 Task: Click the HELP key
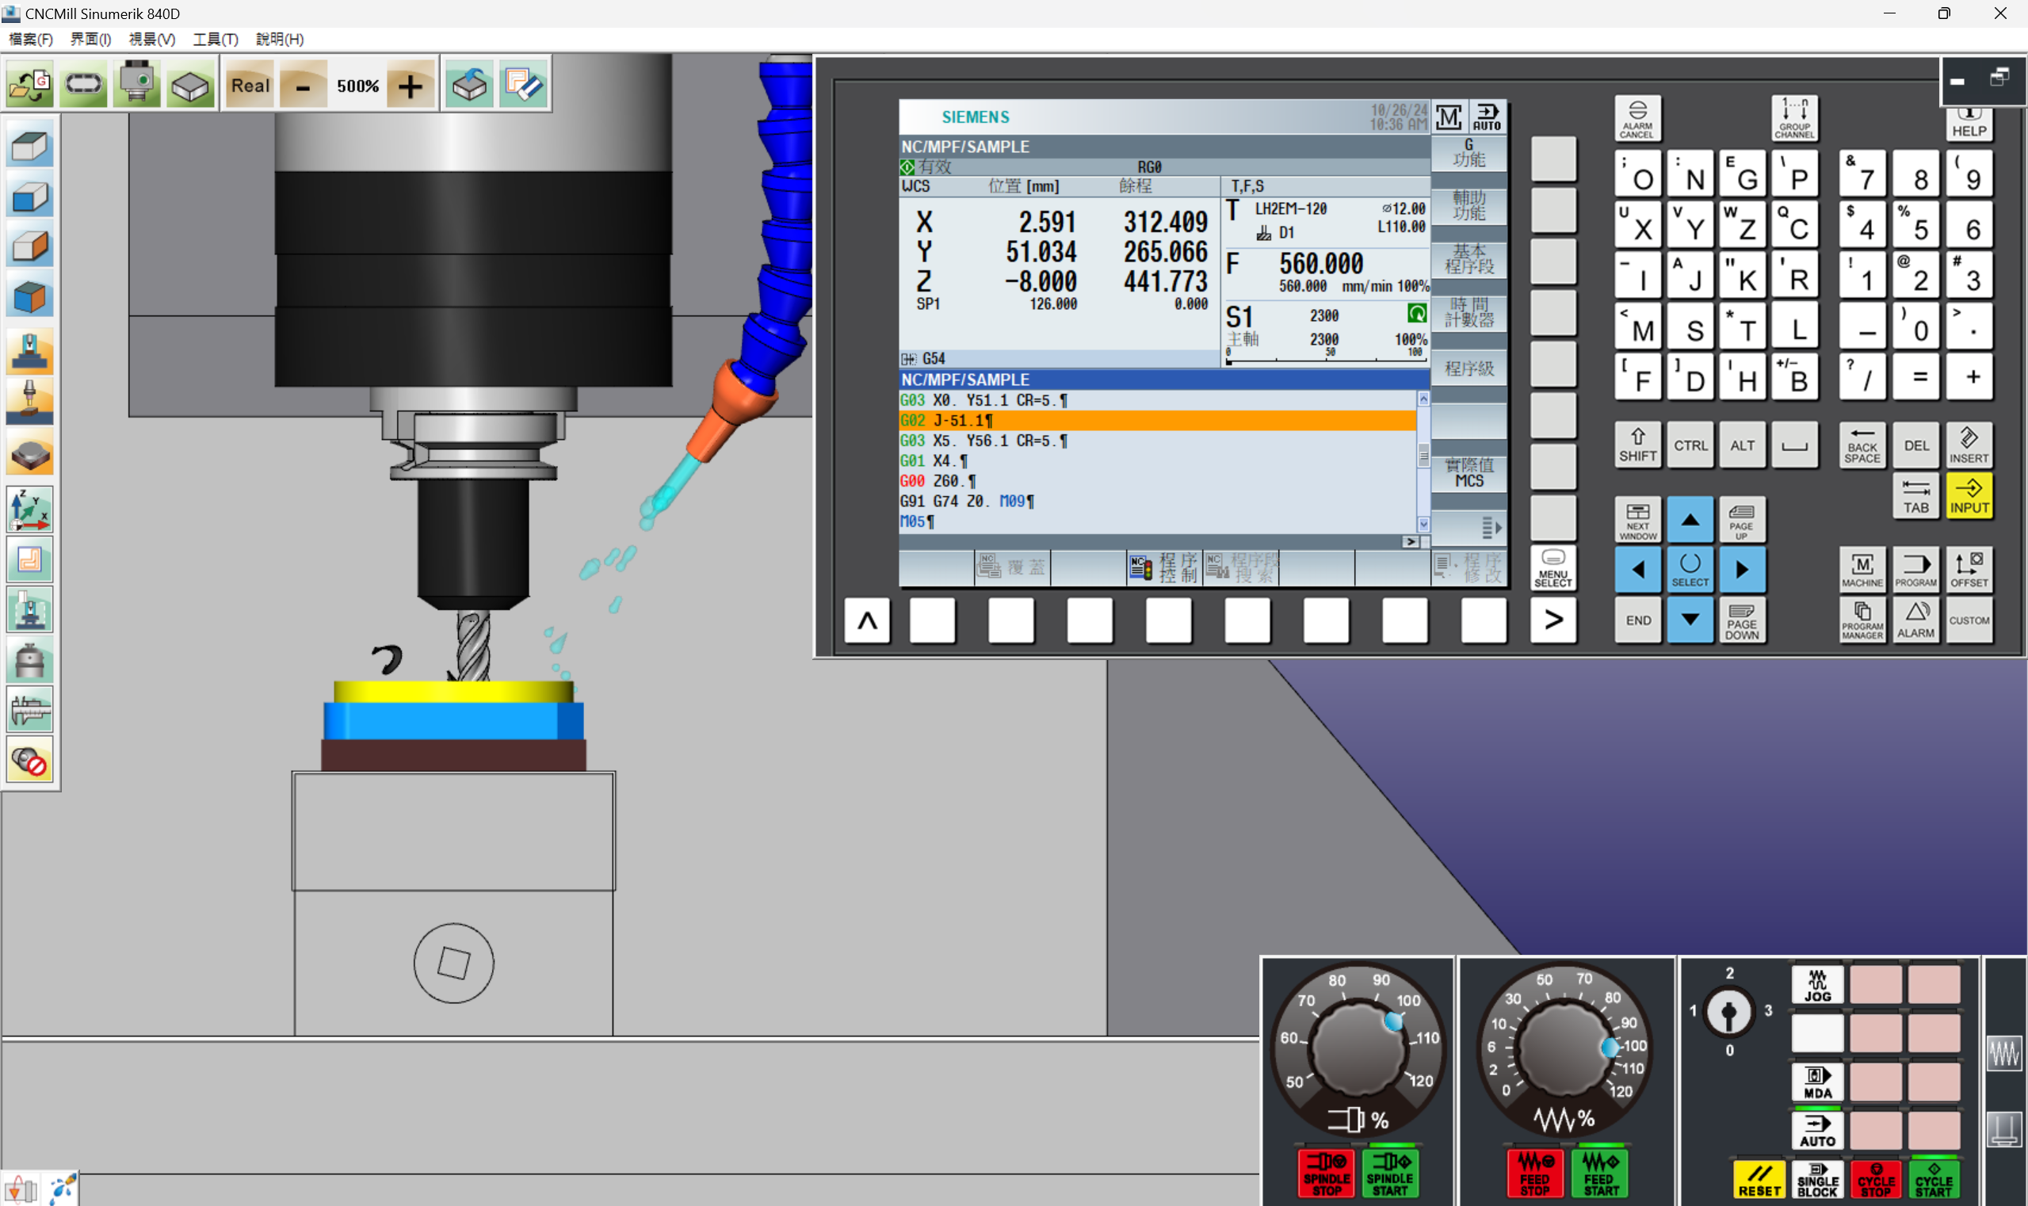1969,124
